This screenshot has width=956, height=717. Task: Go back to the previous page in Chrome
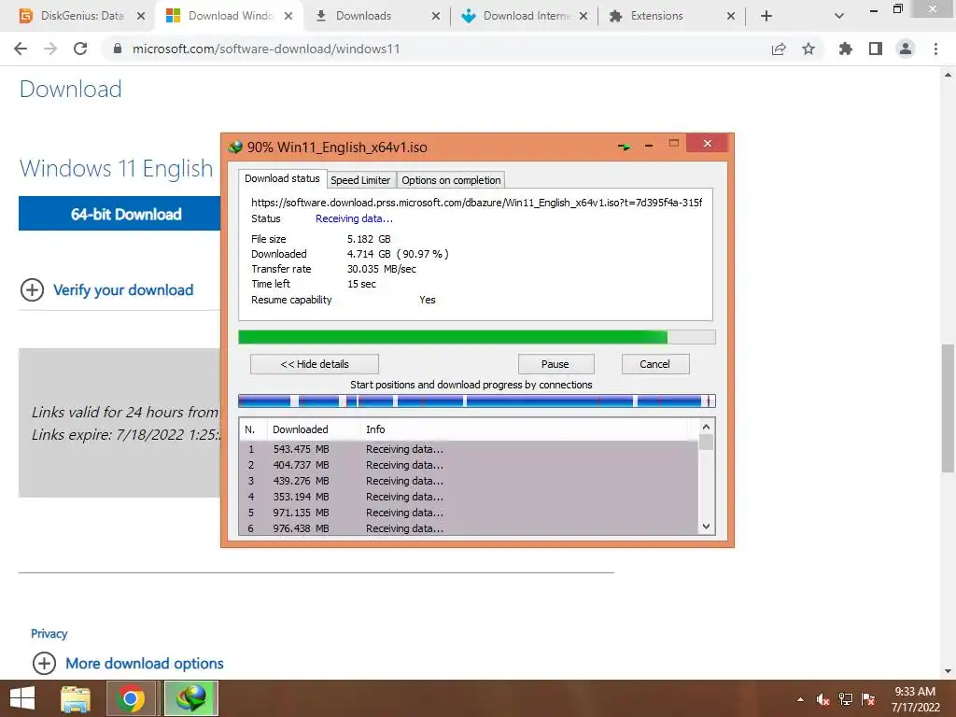coord(21,49)
